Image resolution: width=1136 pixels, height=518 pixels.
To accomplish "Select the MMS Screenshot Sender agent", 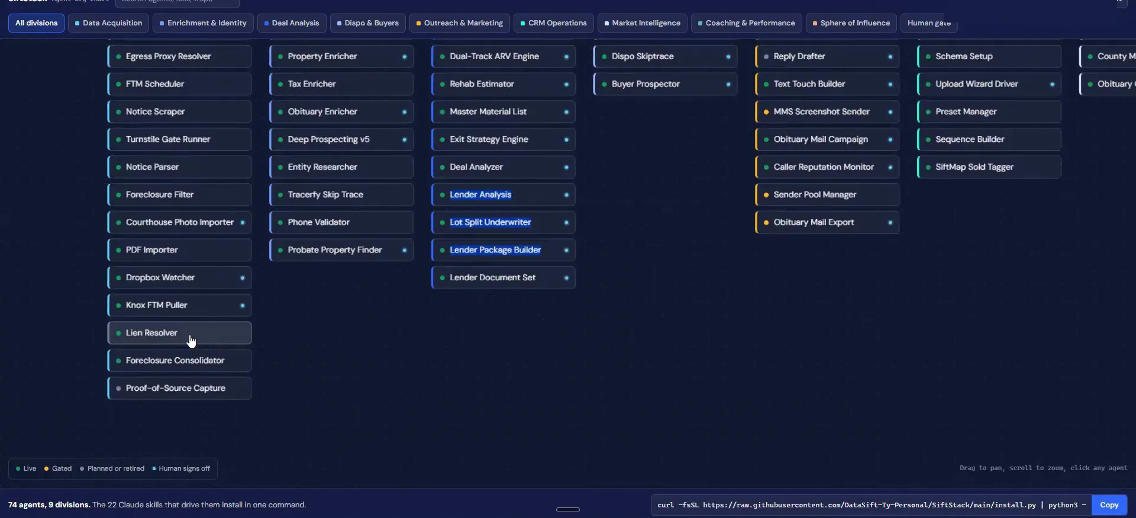I will point(828,112).
